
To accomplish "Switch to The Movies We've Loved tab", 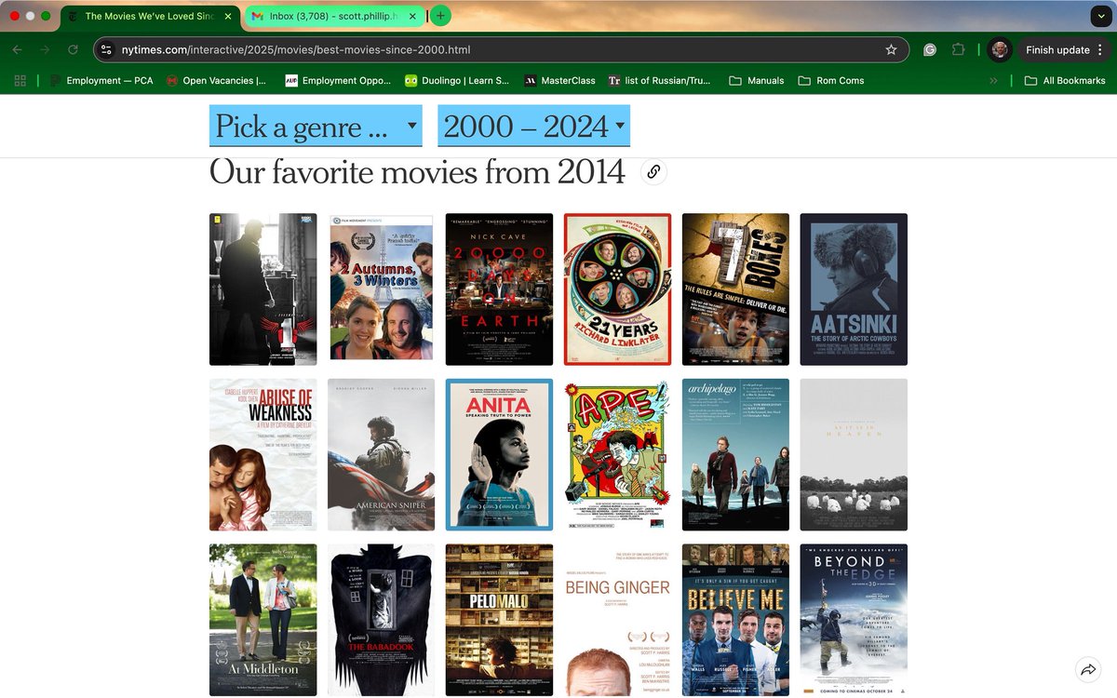I will [149, 16].
